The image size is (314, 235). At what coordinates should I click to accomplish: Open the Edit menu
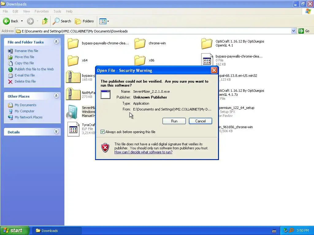(15, 11)
